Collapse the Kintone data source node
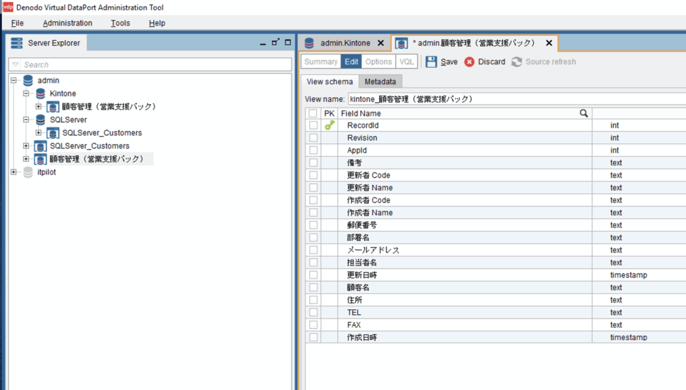The height and width of the screenshot is (390, 686). click(x=26, y=93)
